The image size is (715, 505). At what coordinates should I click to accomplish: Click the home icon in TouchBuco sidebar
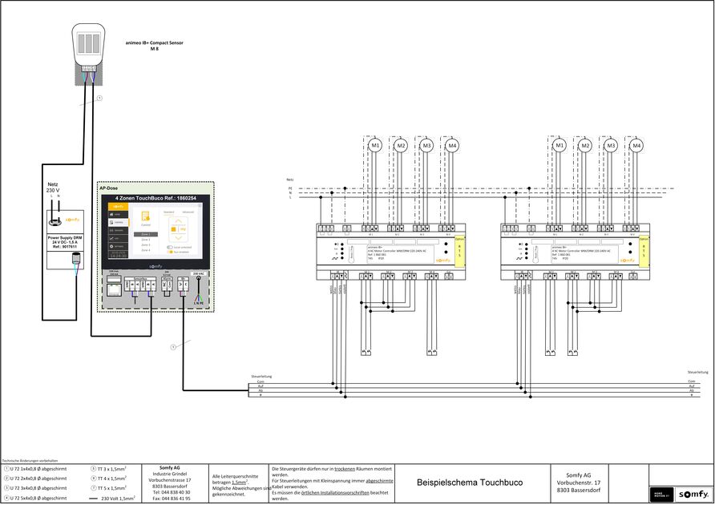111,214
